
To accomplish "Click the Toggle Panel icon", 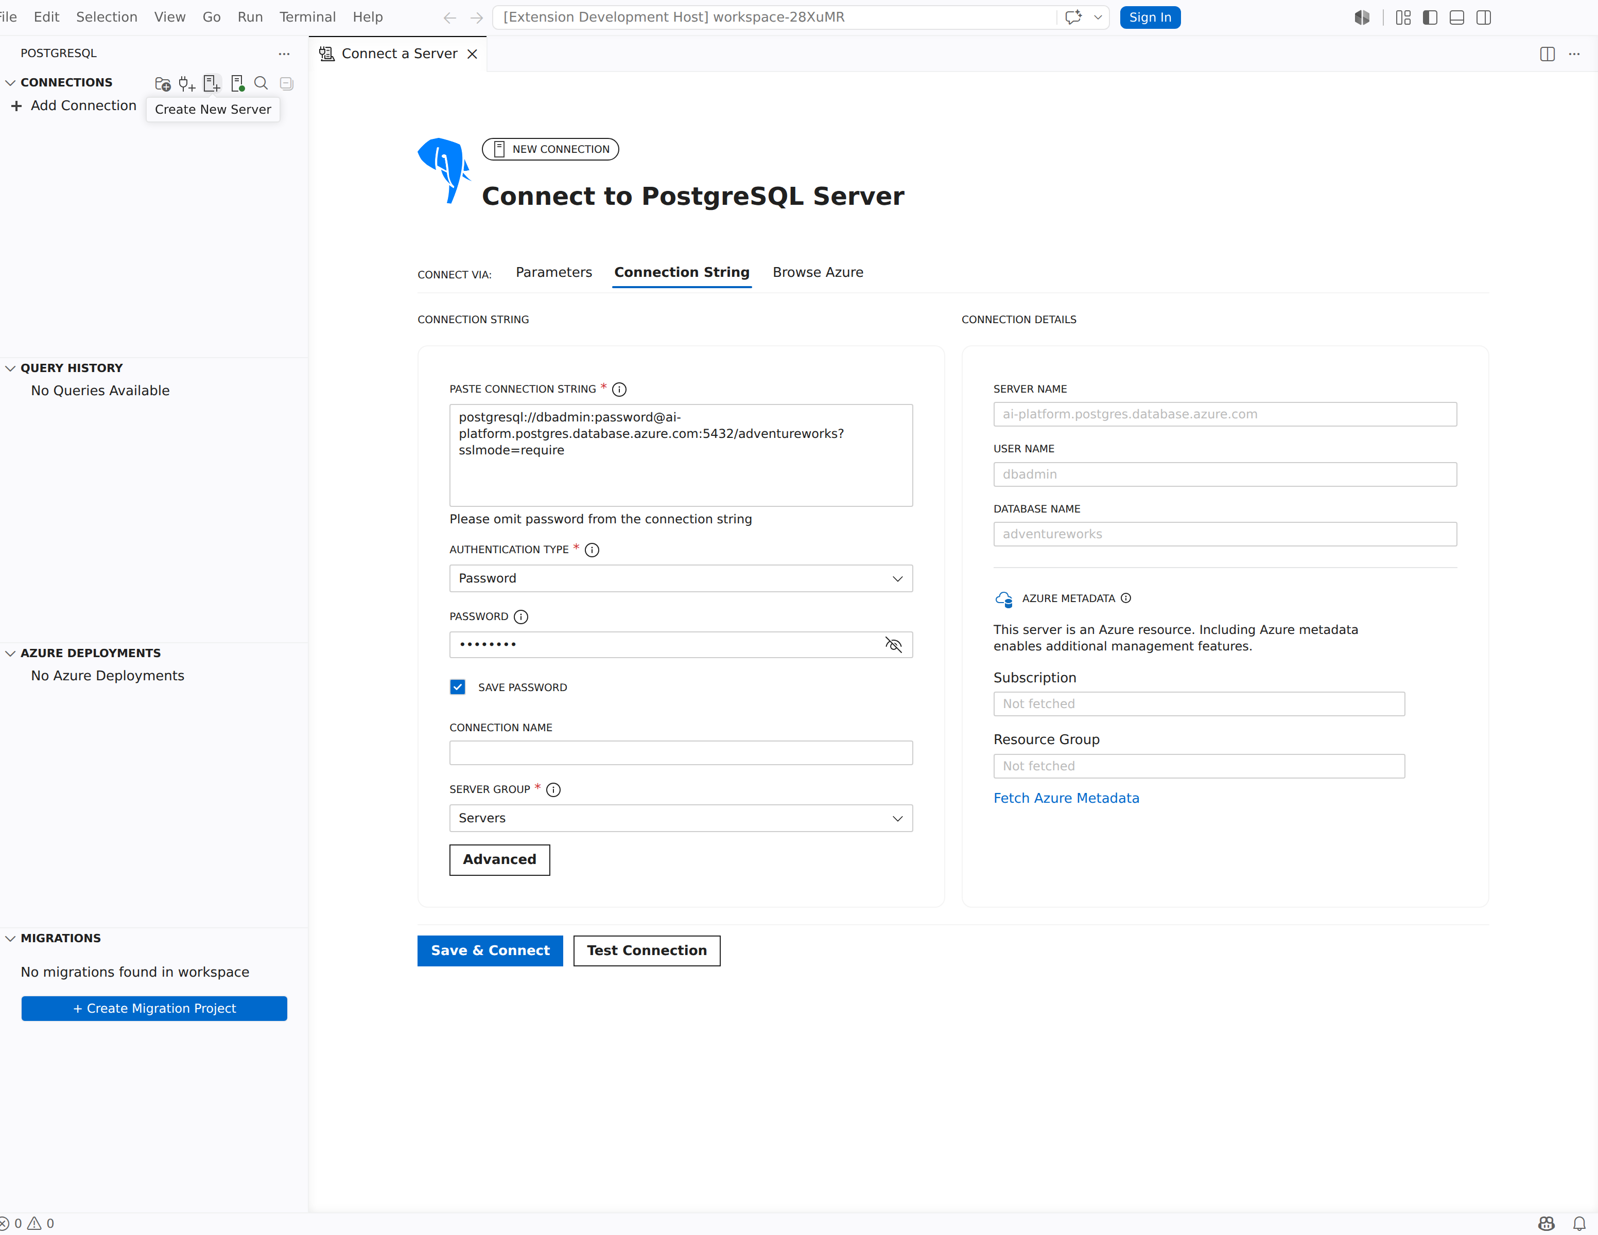I will [x=1457, y=17].
